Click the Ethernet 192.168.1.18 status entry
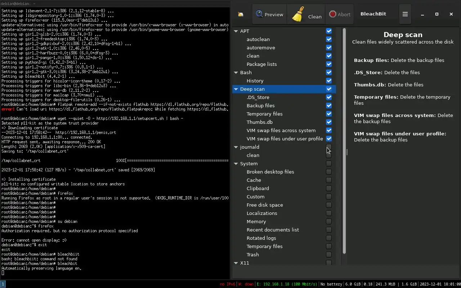This screenshot has width=461, height=288. point(287,284)
